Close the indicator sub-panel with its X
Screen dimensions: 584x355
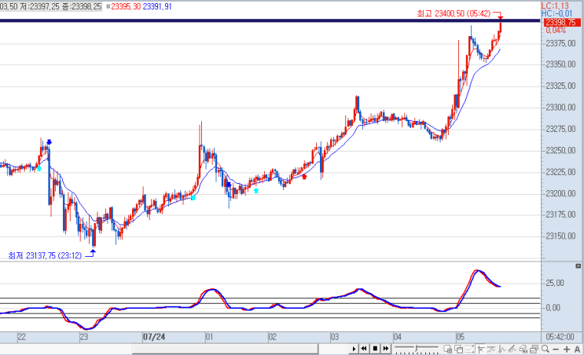pyautogui.click(x=578, y=265)
